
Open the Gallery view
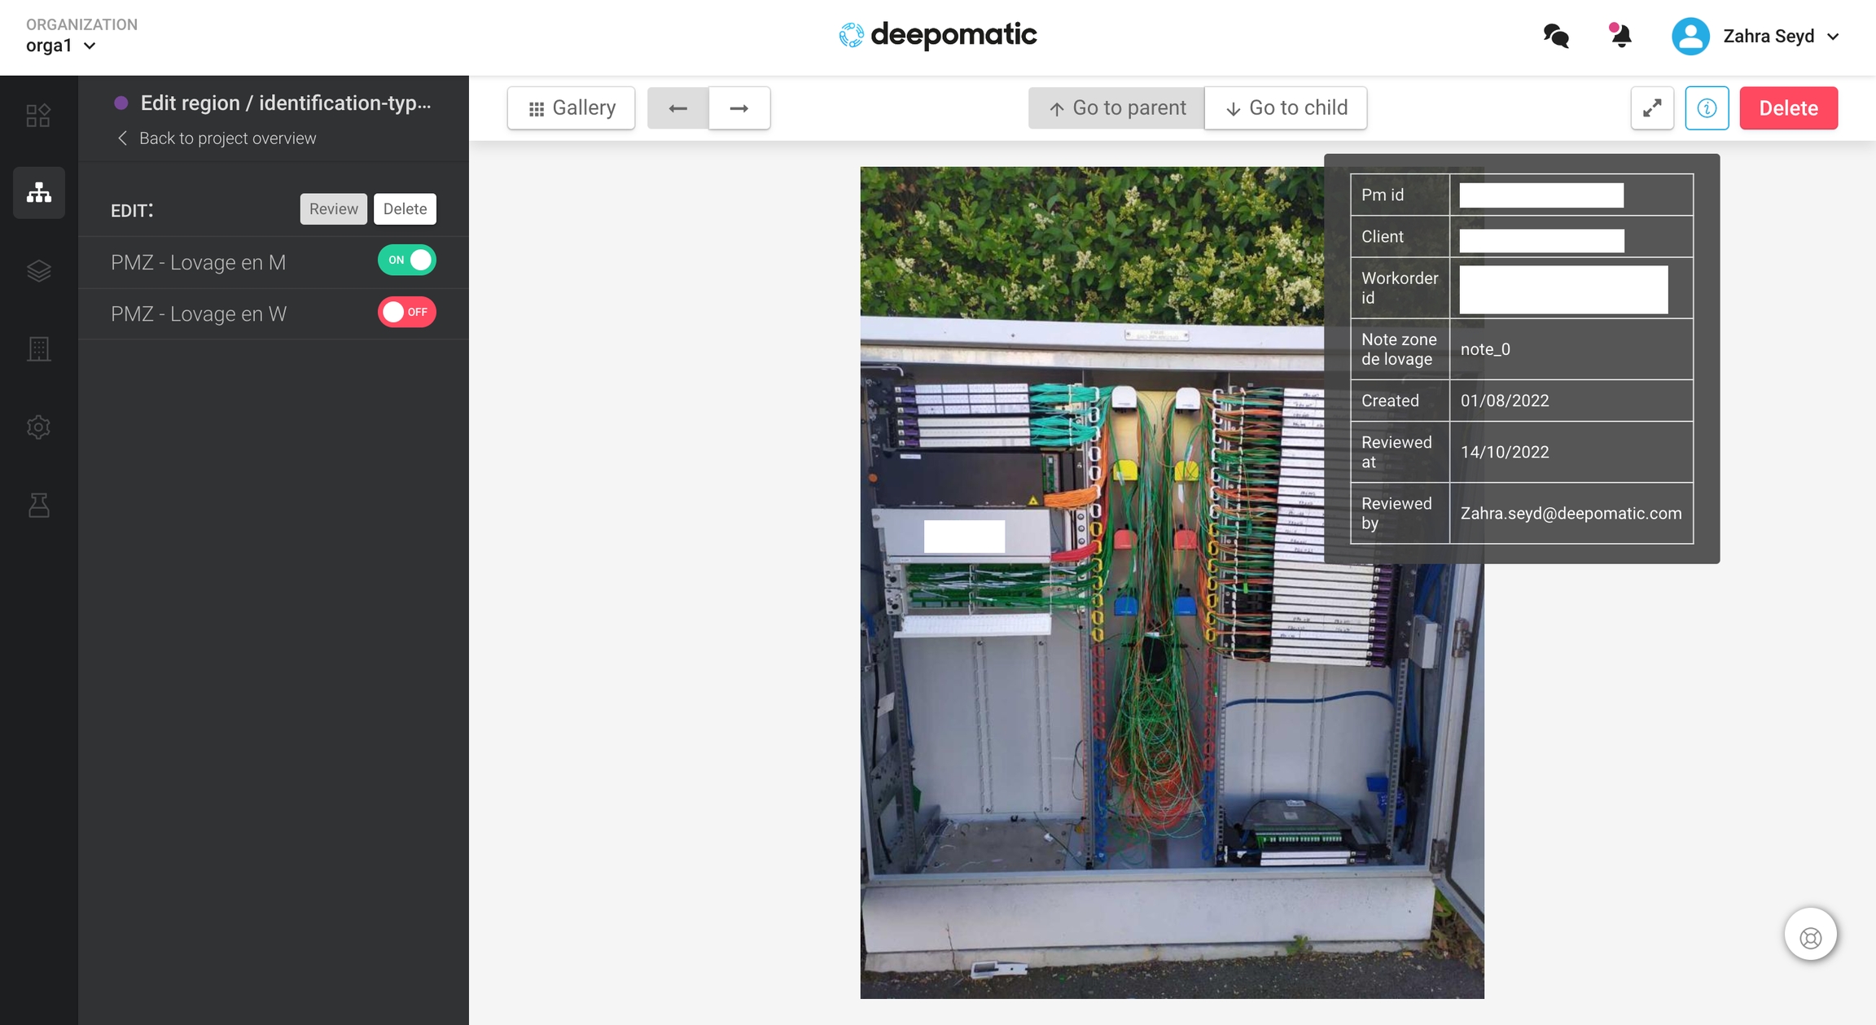click(571, 108)
